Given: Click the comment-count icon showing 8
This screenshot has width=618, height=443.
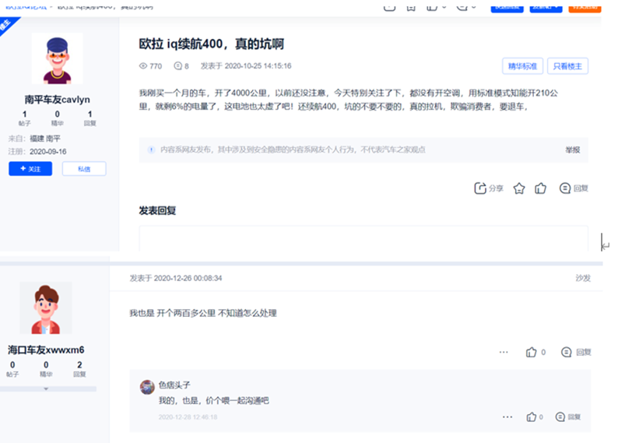Looking at the screenshot, I should click(177, 66).
